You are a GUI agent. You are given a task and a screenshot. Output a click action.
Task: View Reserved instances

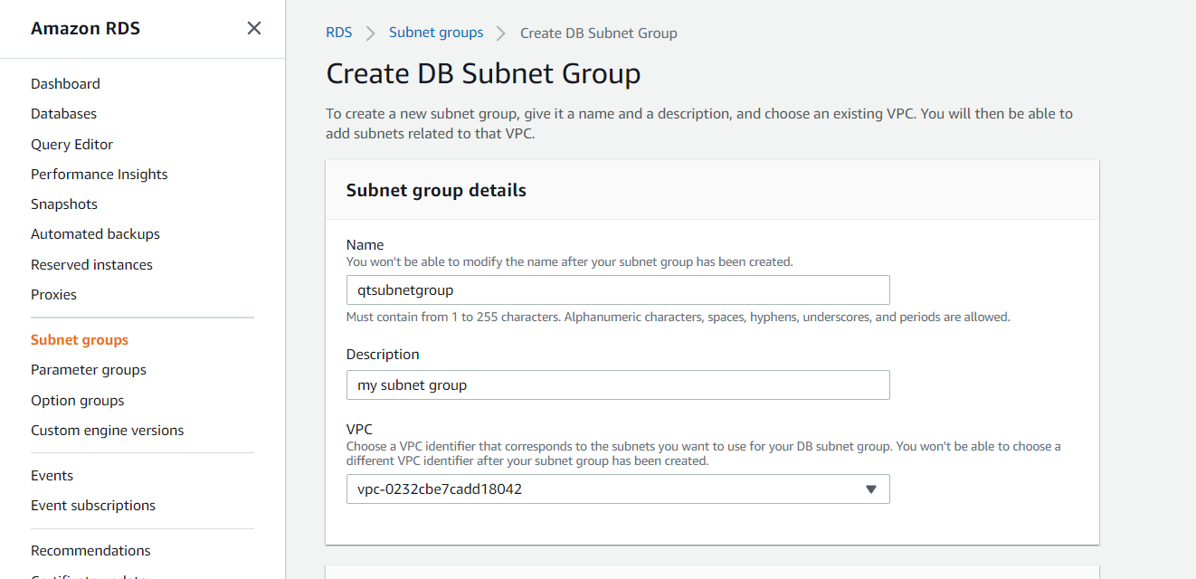tap(91, 264)
